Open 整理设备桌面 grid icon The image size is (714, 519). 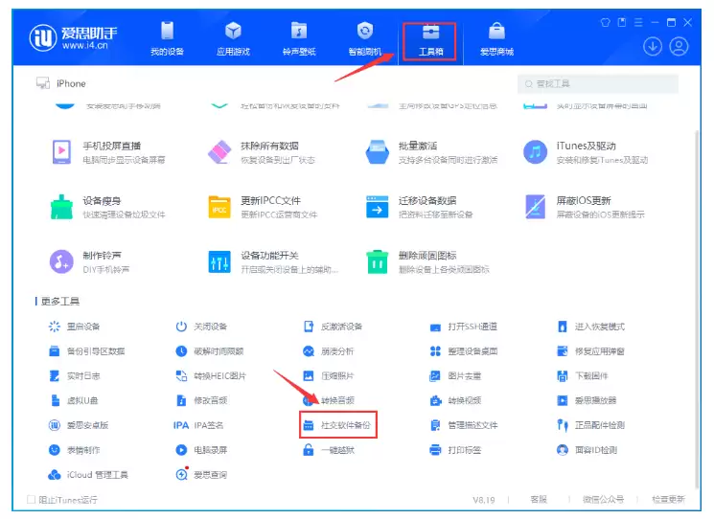(x=435, y=351)
